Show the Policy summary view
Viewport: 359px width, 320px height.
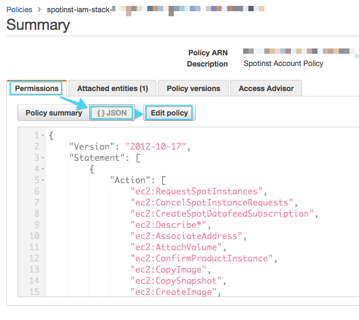pos(54,113)
